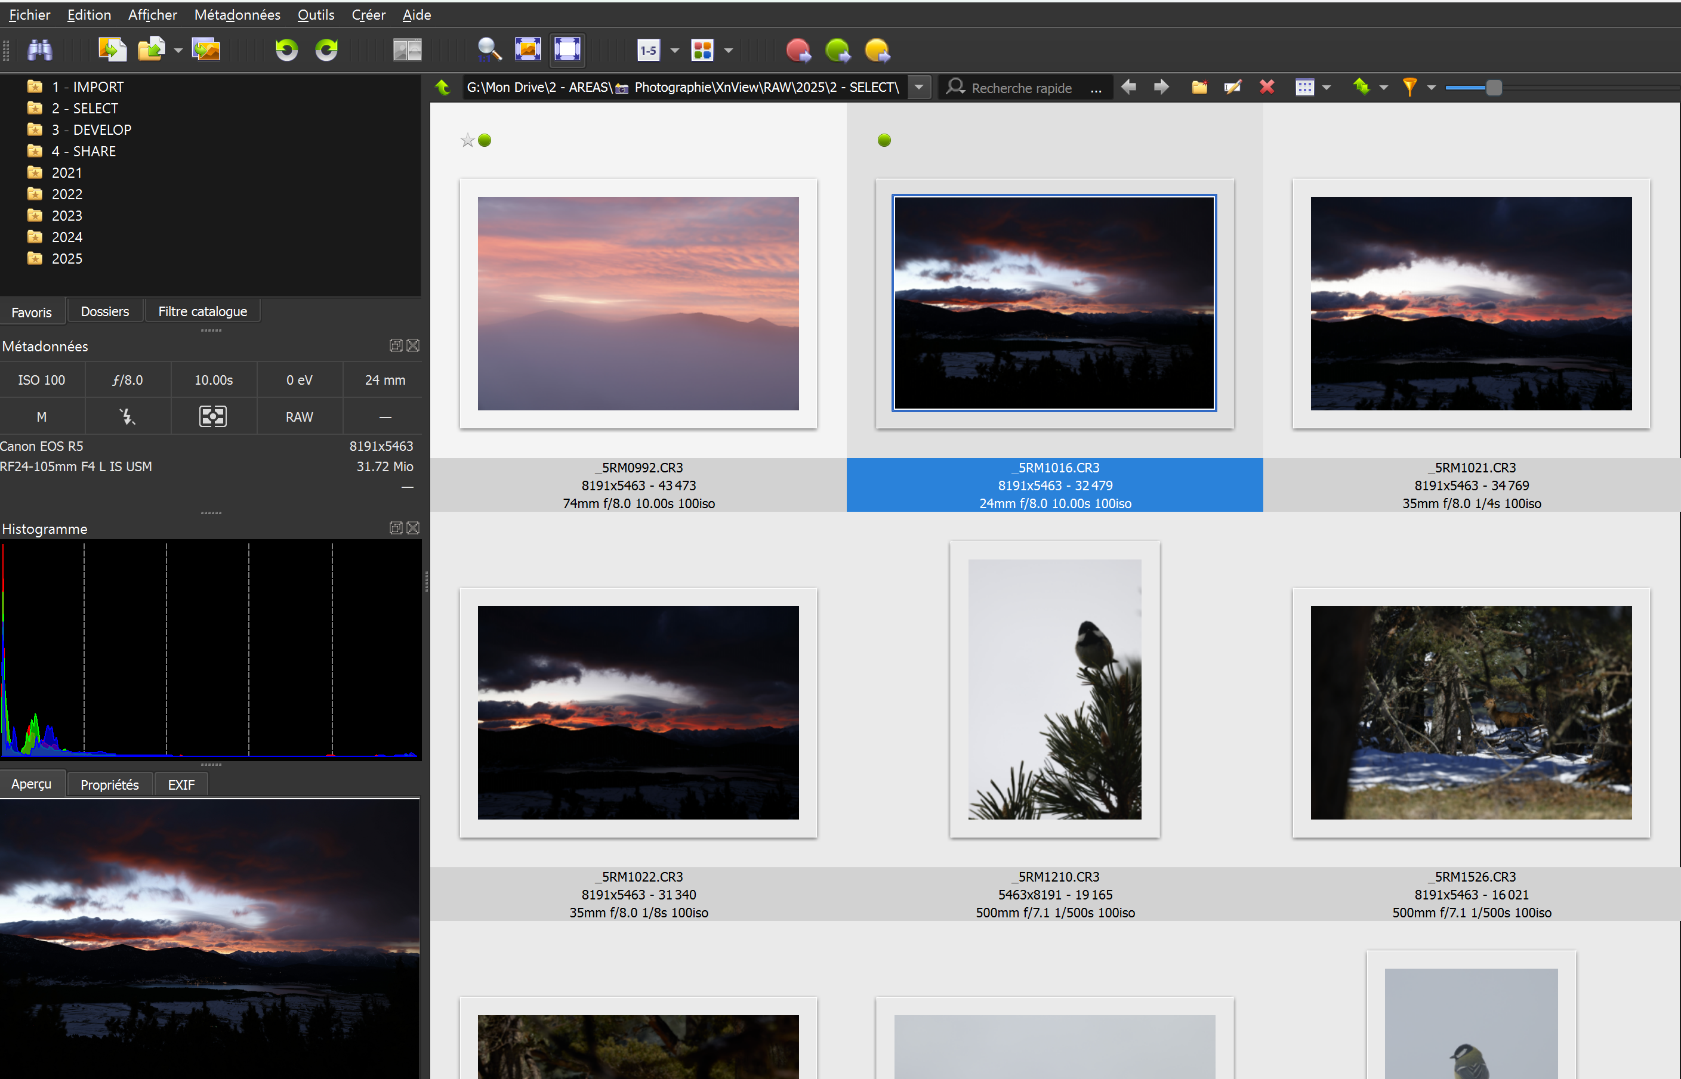
Task: Click the green circle tag button
Action: (838, 51)
